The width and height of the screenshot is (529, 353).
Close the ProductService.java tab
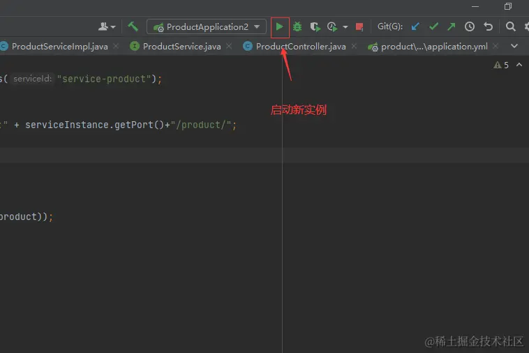(229, 46)
